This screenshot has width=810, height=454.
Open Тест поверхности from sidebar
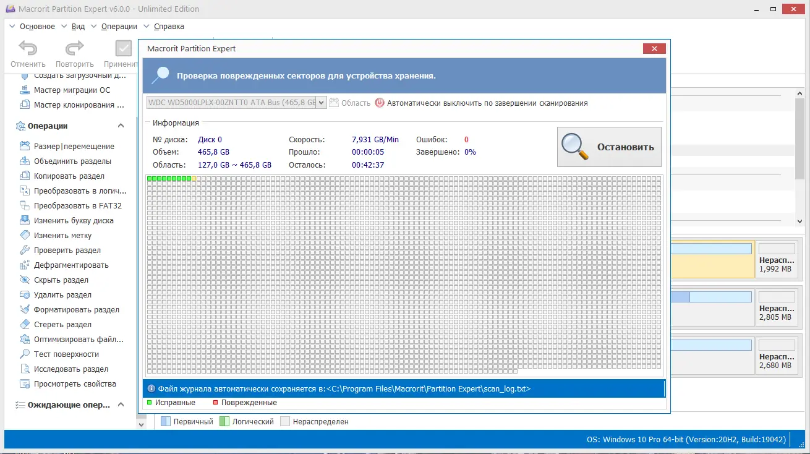(59, 354)
